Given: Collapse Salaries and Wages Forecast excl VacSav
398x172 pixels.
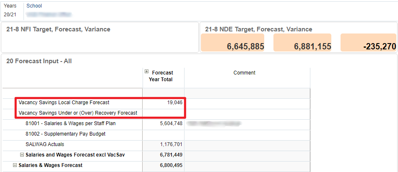Looking at the screenshot, I should coord(22,155).
